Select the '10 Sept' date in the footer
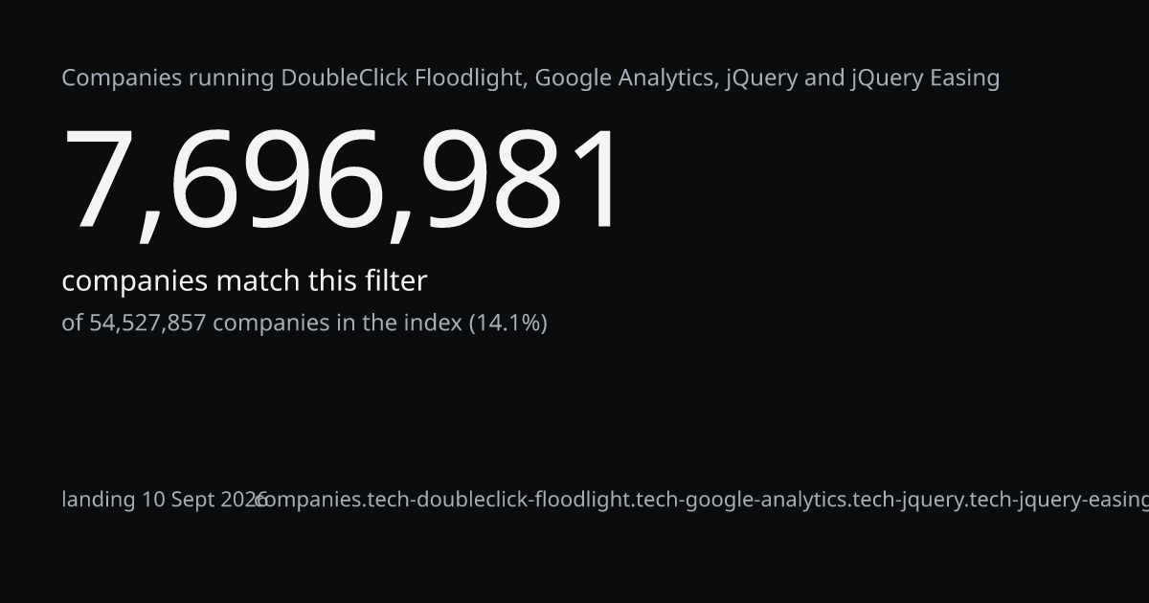Image resolution: width=1149 pixels, height=603 pixels. click(183, 500)
